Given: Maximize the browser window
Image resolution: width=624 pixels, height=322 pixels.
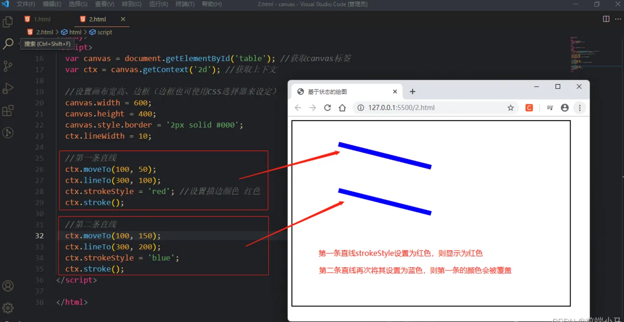Looking at the screenshot, I should tap(558, 86).
